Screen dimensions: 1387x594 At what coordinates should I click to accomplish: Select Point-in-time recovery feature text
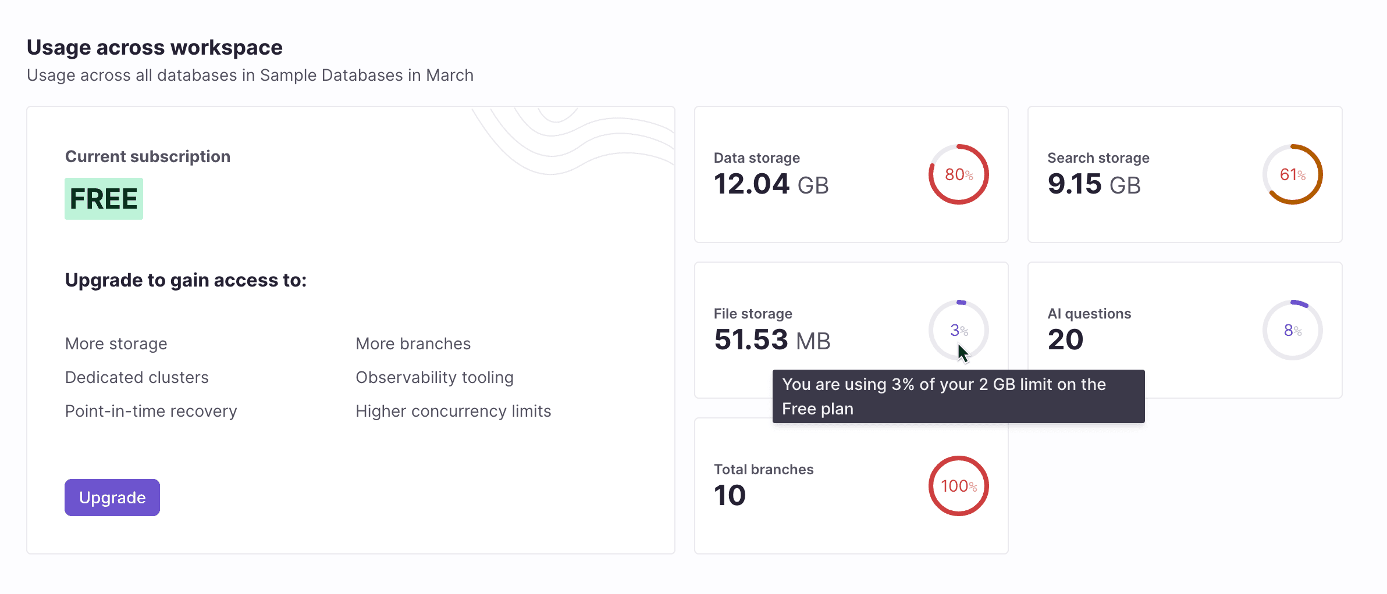(151, 410)
